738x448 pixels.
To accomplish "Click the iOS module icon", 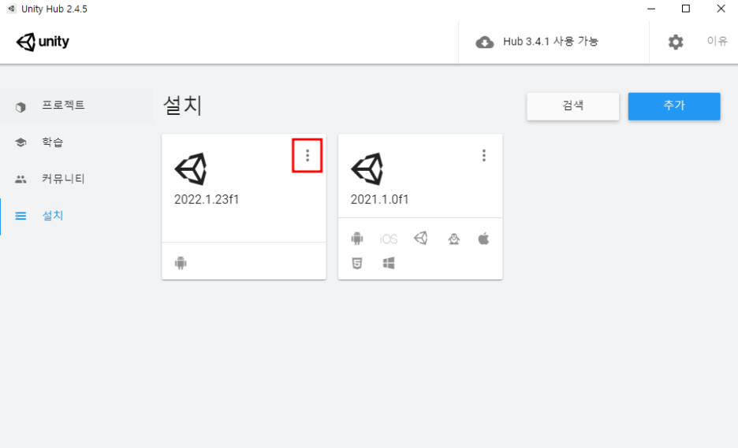I will 389,239.
